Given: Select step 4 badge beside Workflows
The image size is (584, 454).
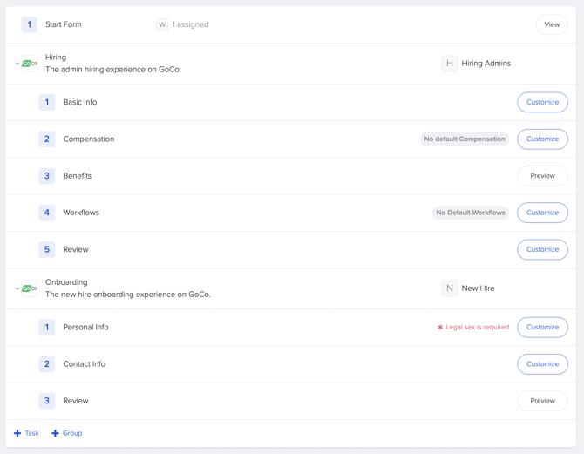Looking at the screenshot, I should click(47, 213).
